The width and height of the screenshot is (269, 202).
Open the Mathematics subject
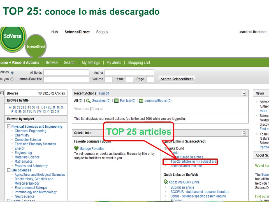[24, 162]
